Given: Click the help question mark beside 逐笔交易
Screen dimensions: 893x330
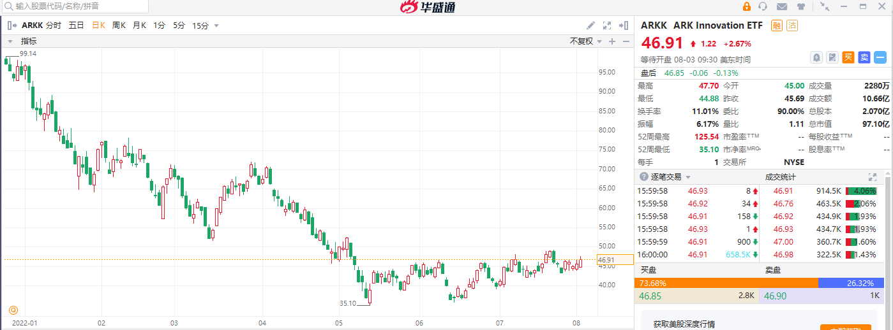Looking at the screenshot, I should click(x=644, y=176).
